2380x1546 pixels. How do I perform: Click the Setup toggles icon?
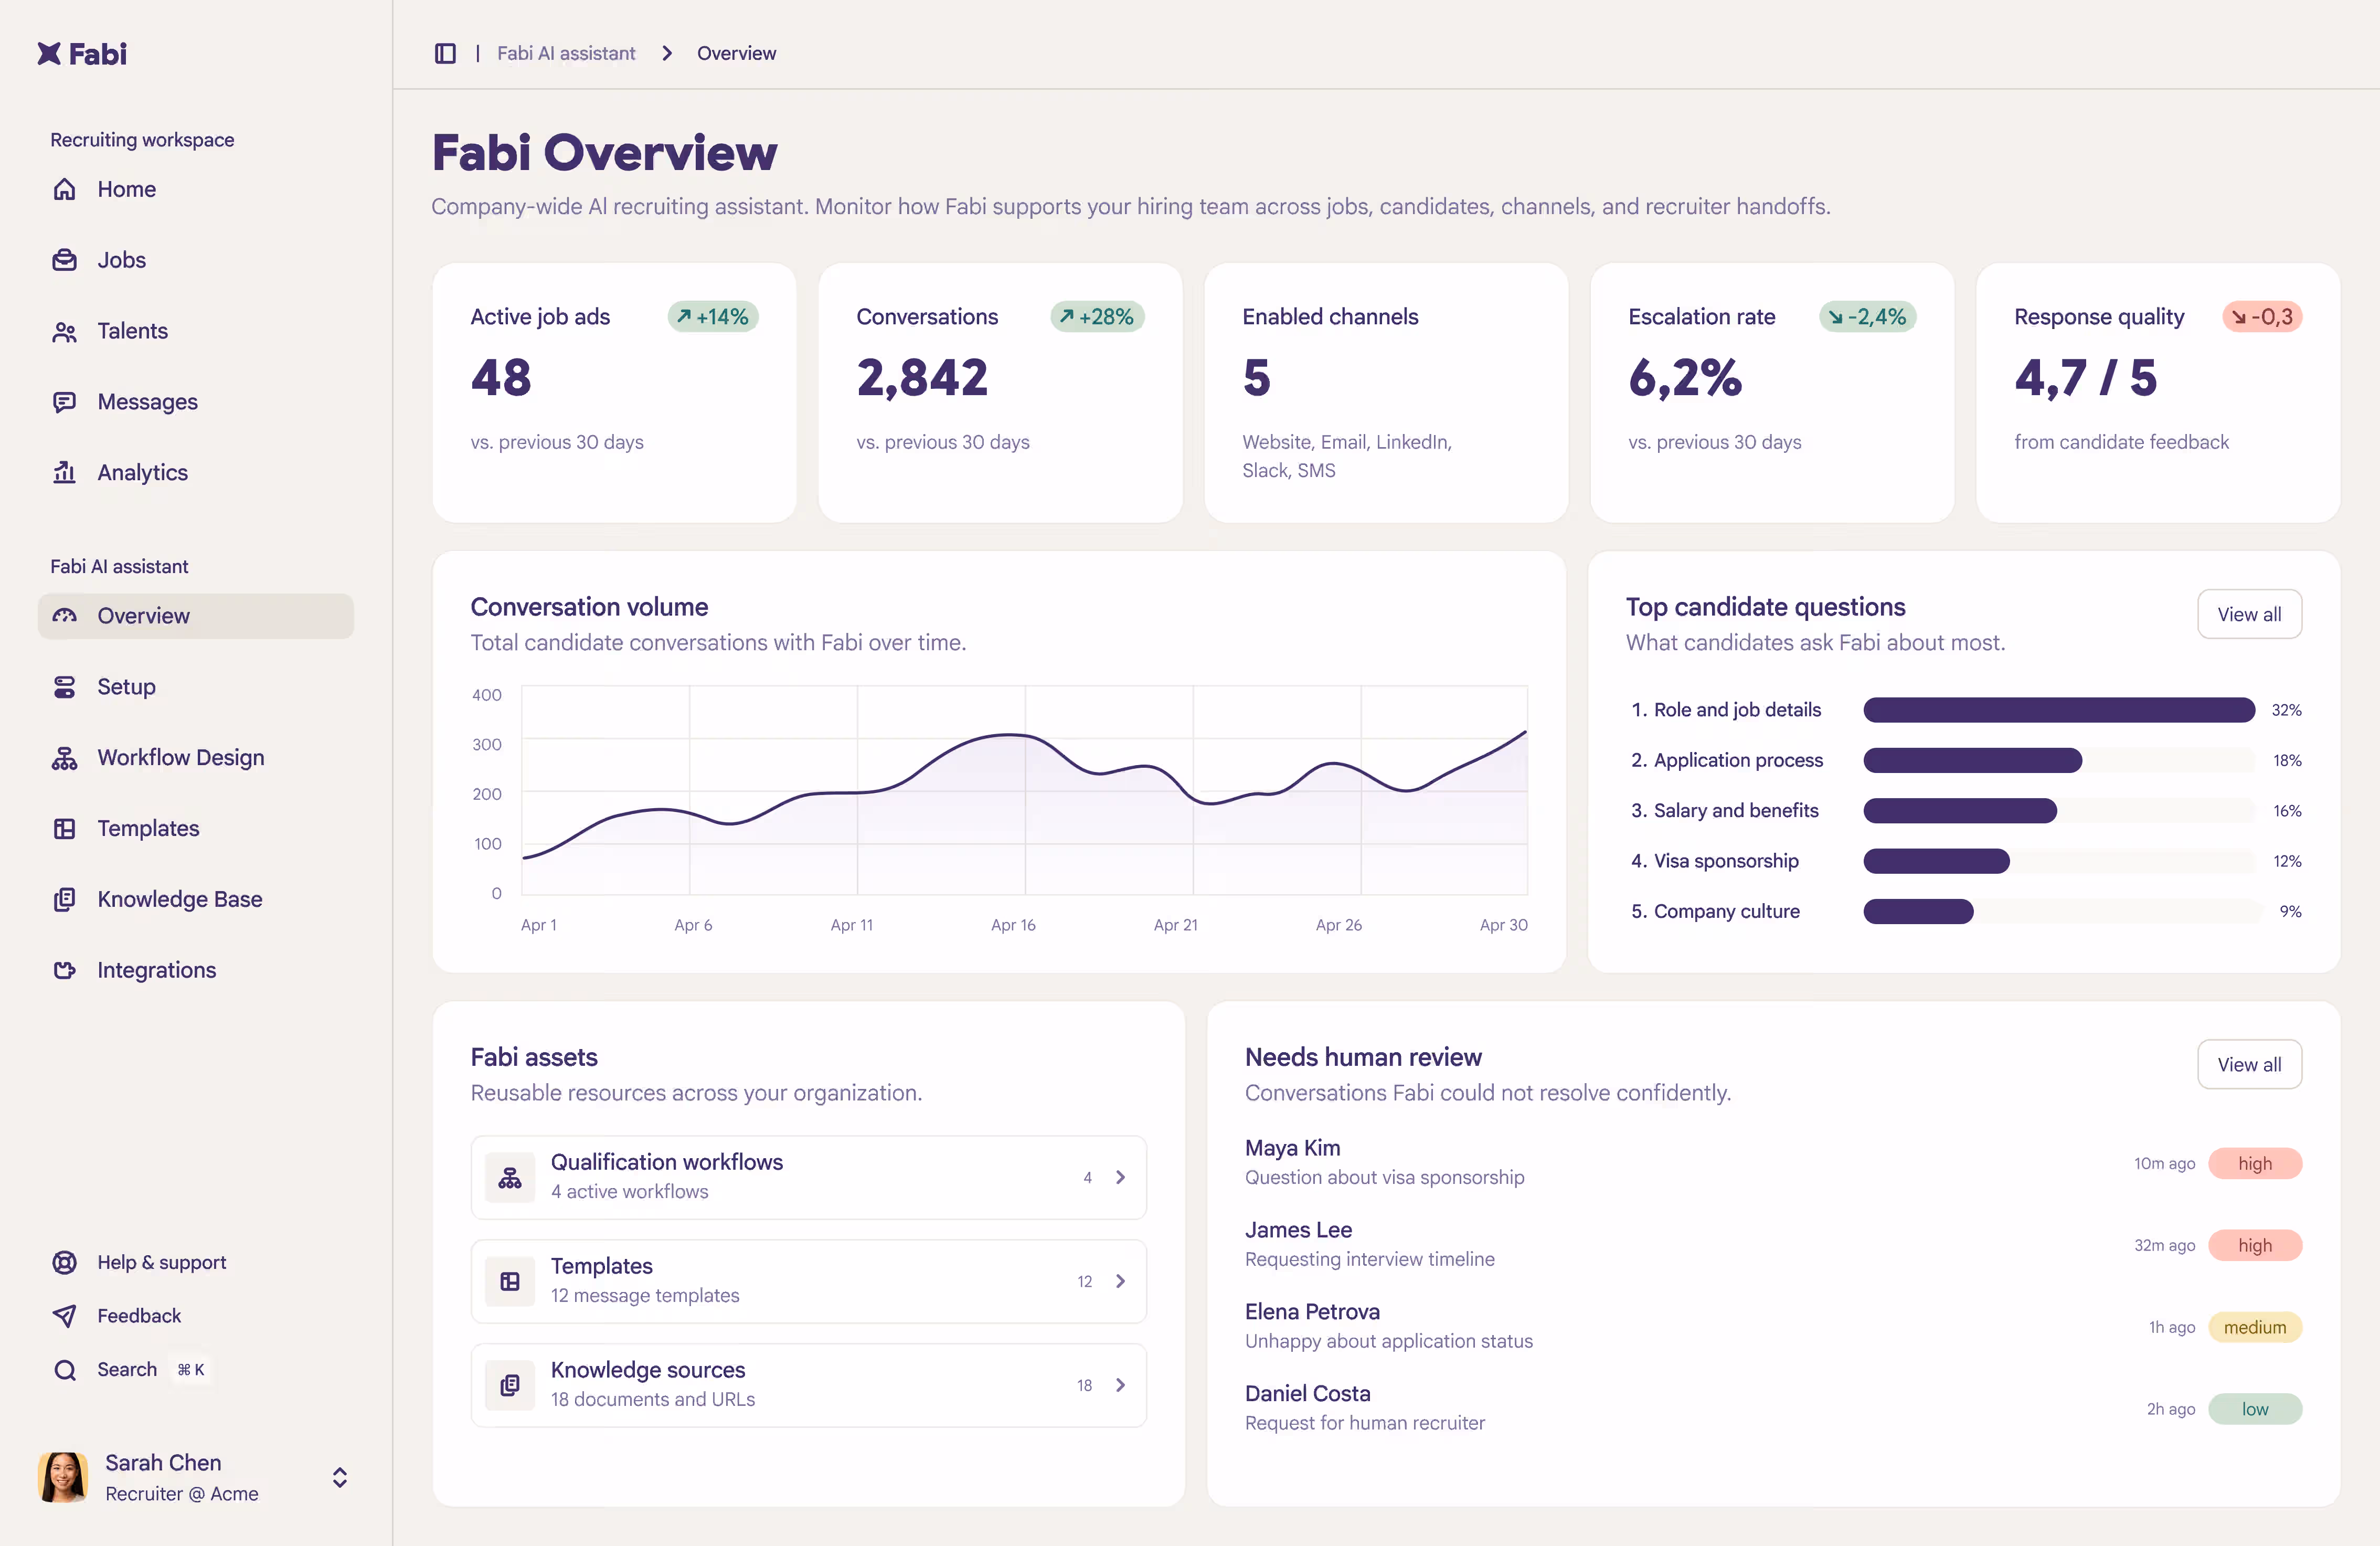pyautogui.click(x=65, y=687)
